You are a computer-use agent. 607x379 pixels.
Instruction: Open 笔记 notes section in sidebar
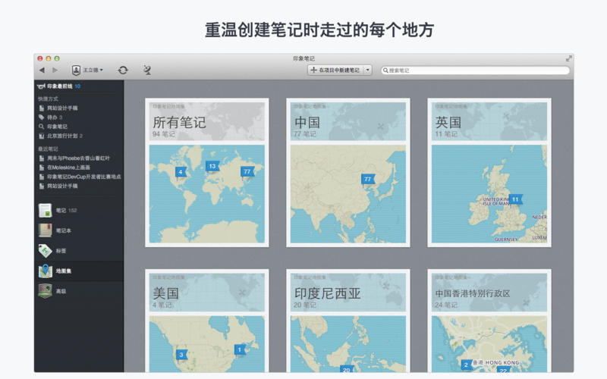coord(61,210)
